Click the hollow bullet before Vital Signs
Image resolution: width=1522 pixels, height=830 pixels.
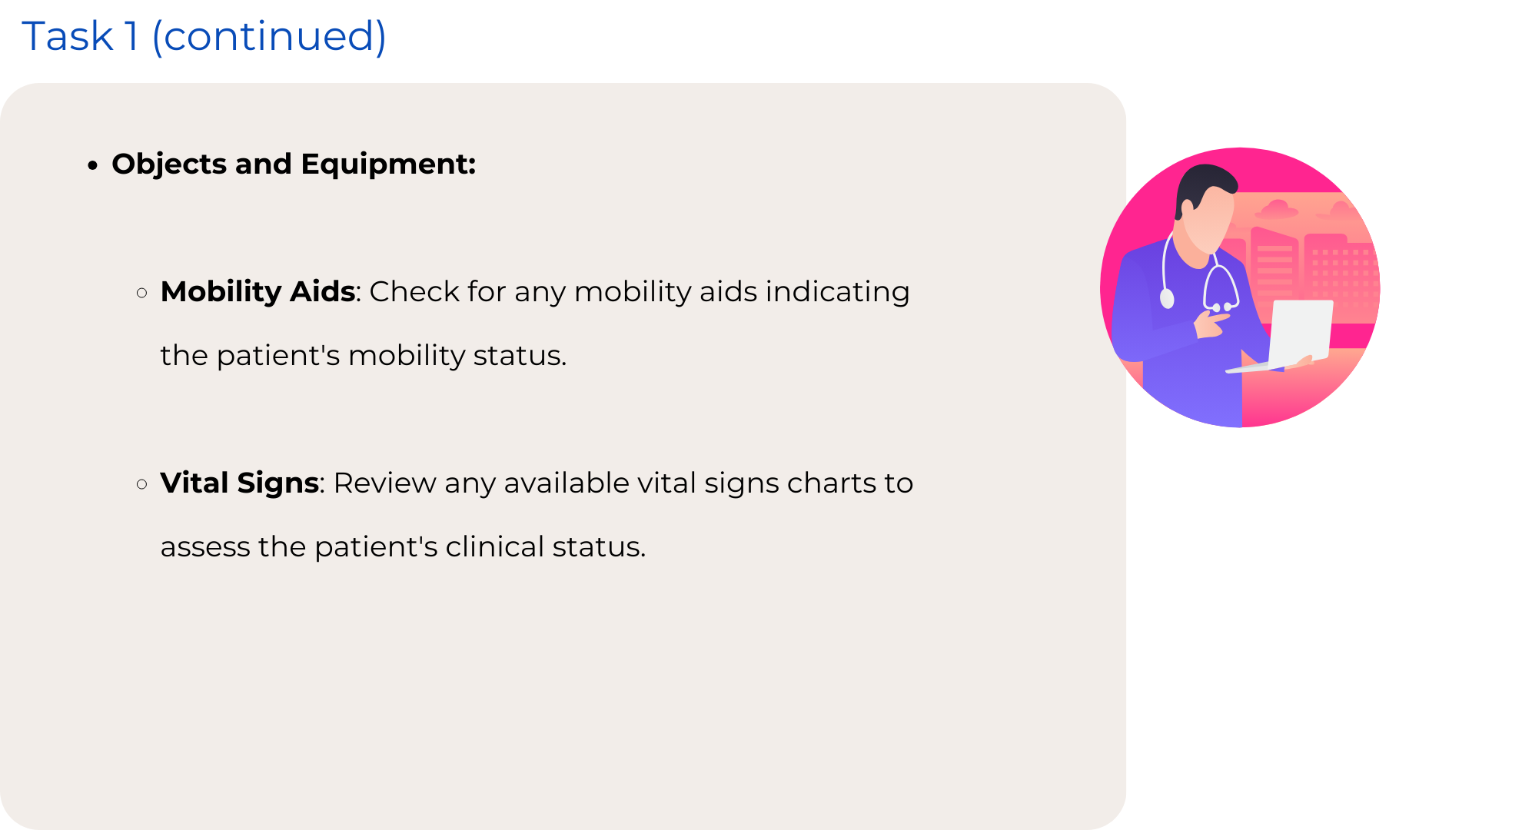[x=141, y=484]
